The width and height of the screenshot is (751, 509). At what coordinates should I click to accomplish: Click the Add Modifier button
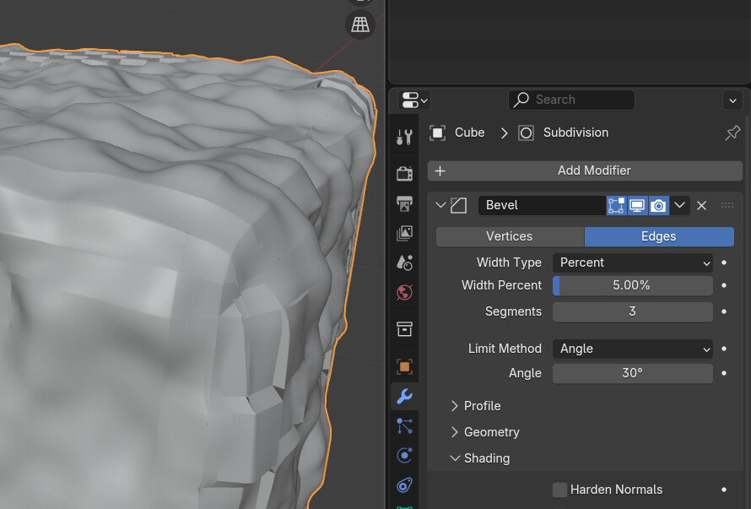[x=585, y=171]
